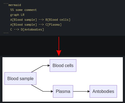Viewport: 125px width, 103px height.
Task: Select the Antobodies node box
Action: pos(103,91)
